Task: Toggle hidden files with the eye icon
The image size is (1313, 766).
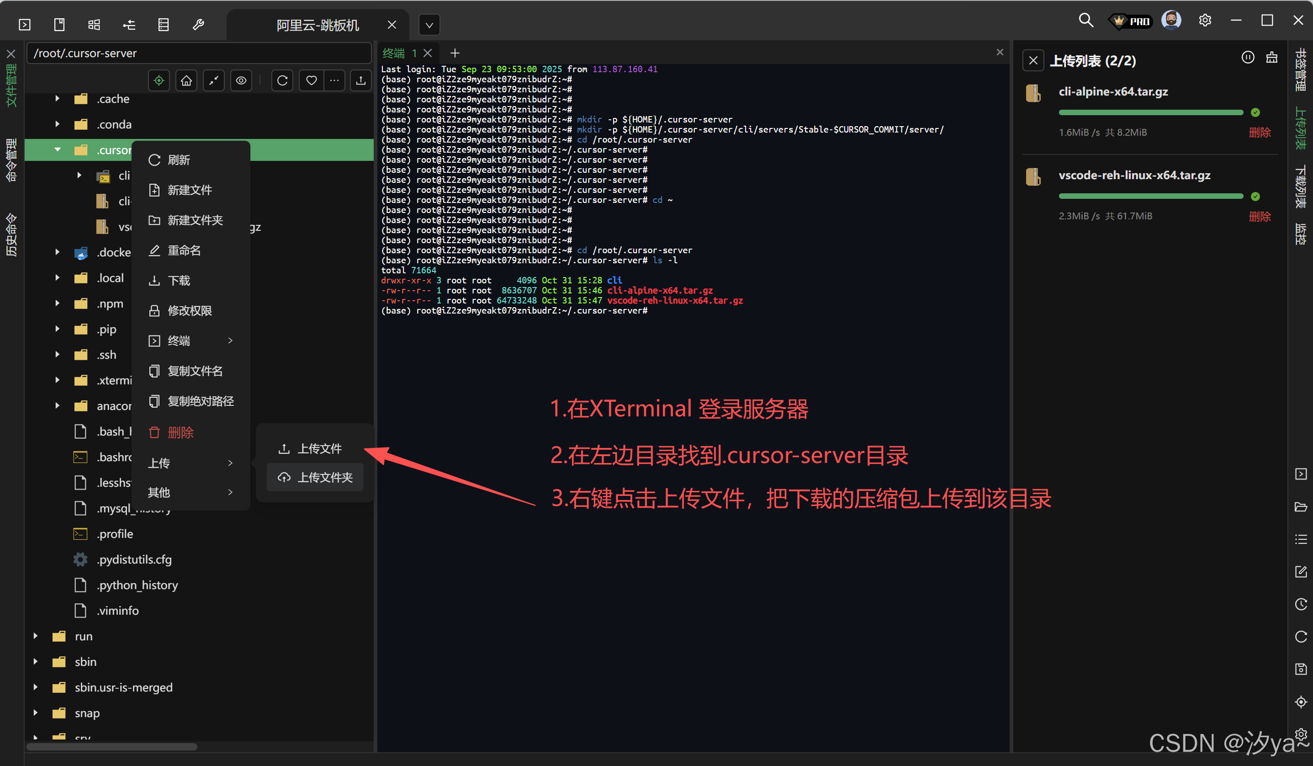Action: tap(241, 80)
